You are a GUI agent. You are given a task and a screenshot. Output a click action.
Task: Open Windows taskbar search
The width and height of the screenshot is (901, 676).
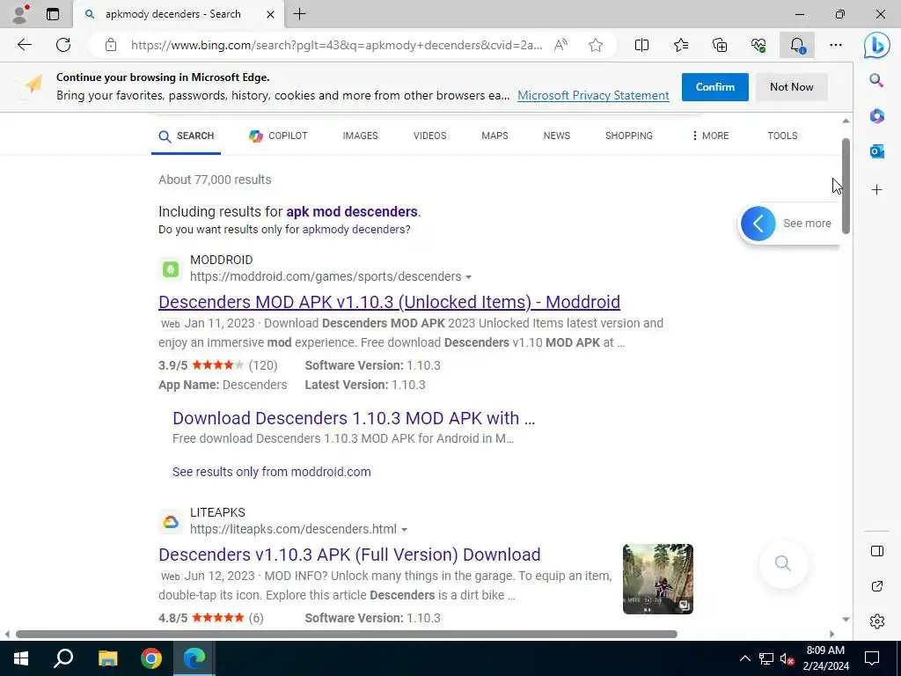pos(63,658)
